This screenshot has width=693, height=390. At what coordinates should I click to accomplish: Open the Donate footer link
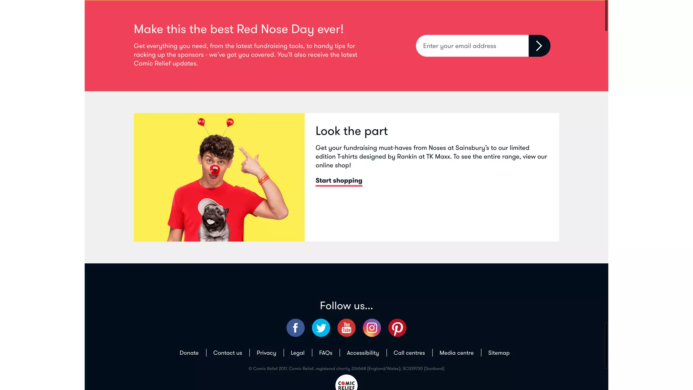(x=189, y=353)
